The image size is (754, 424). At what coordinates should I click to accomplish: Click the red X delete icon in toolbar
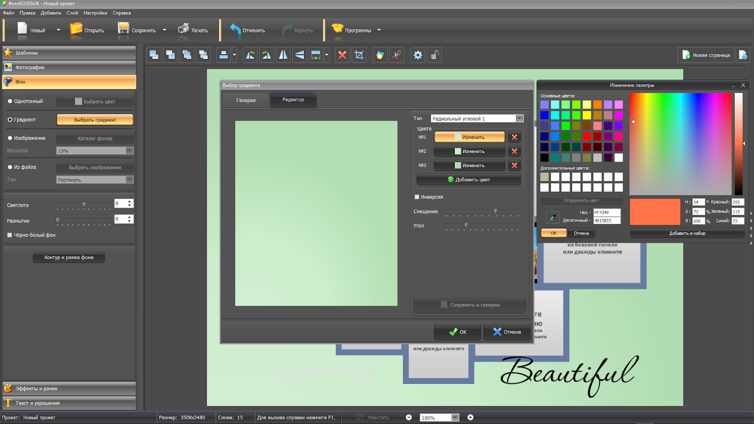pos(343,55)
